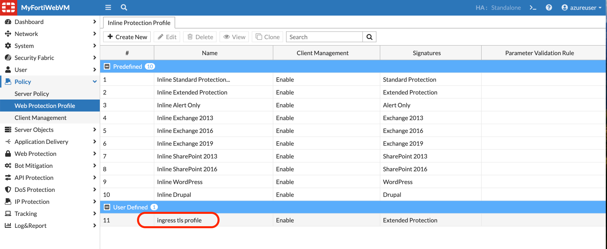
Task: Expand the System menu chevron
Action: [x=95, y=46]
